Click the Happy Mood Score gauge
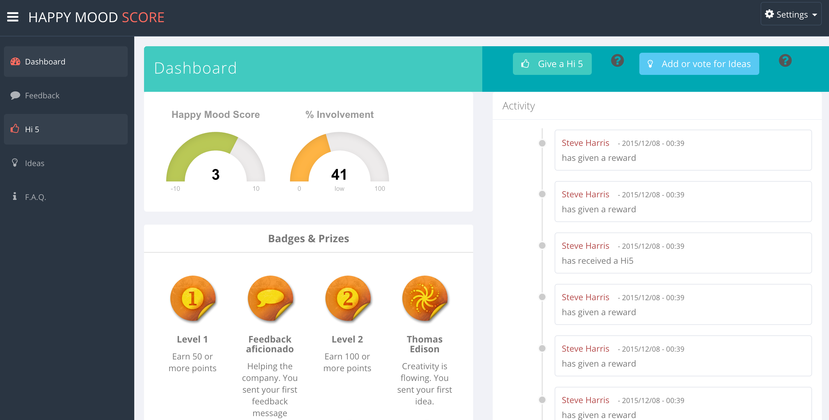The width and height of the screenshot is (829, 420). (x=216, y=157)
